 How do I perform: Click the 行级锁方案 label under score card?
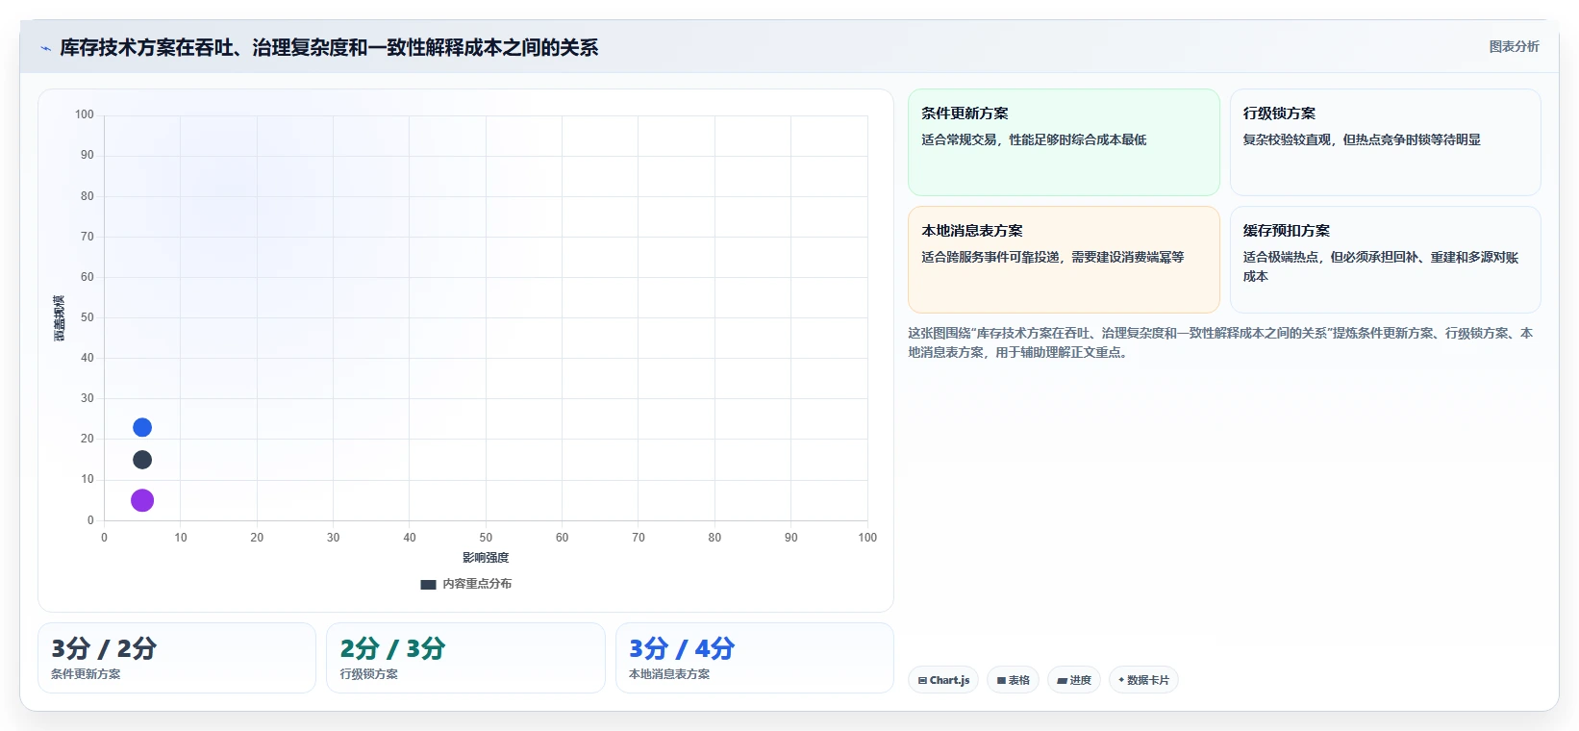pos(368,674)
